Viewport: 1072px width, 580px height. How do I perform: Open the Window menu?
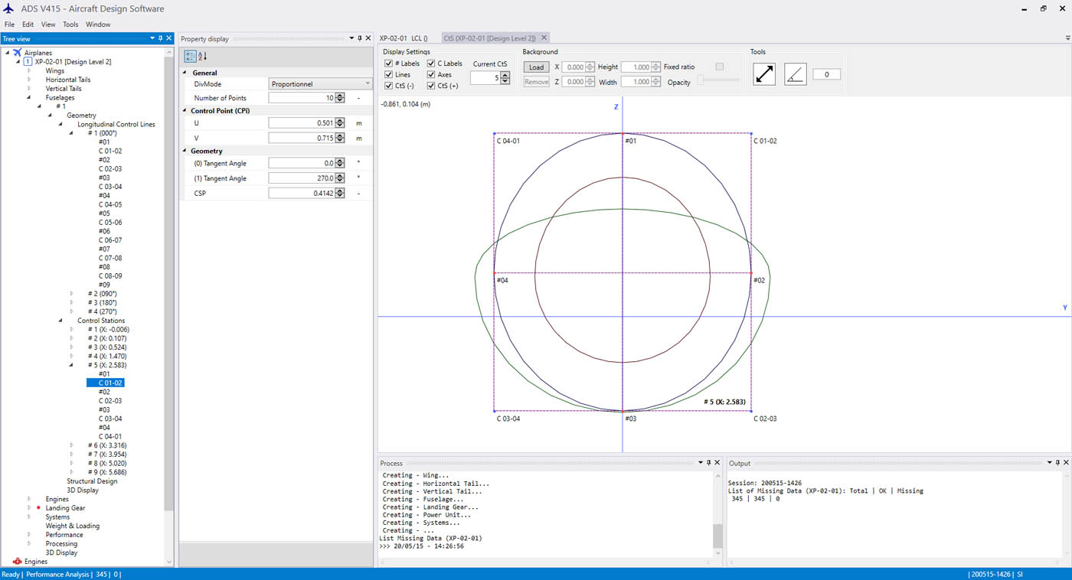[x=98, y=24]
